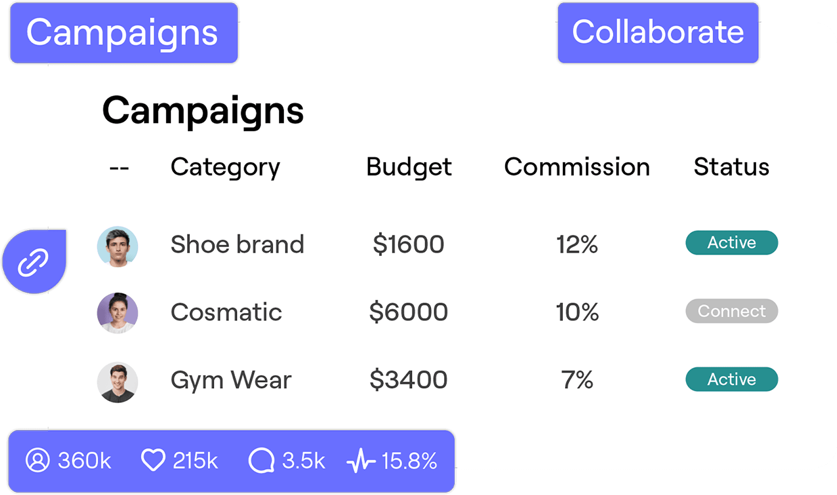Open Cosmatic creator avatar

(117, 313)
